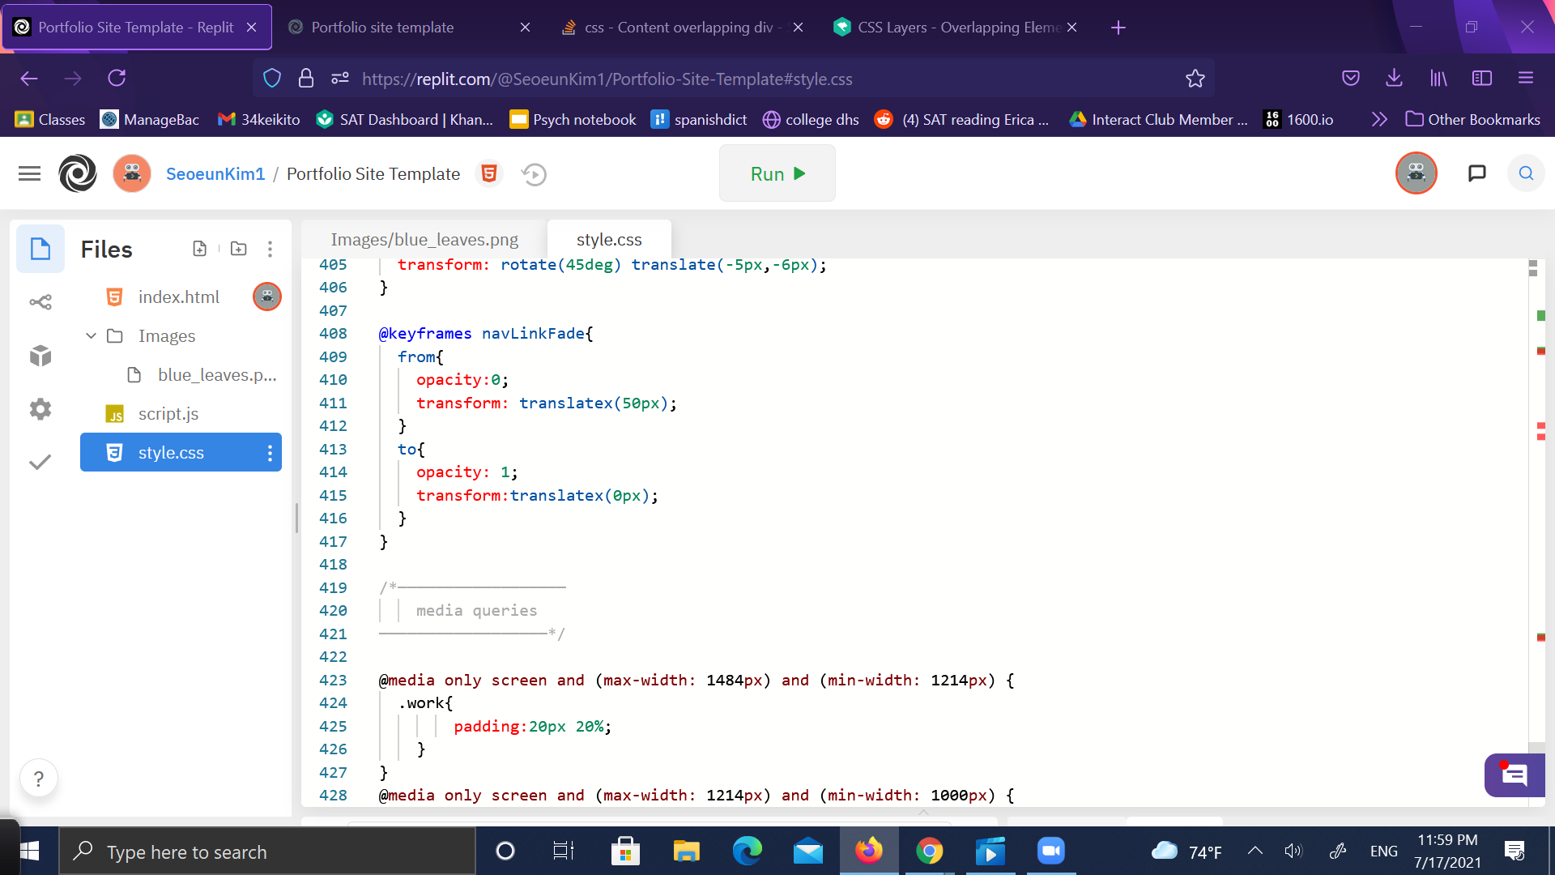The image size is (1555, 875).
Task: Toggle the hamburger menu sidebar
Action: (x=29, y=173)
